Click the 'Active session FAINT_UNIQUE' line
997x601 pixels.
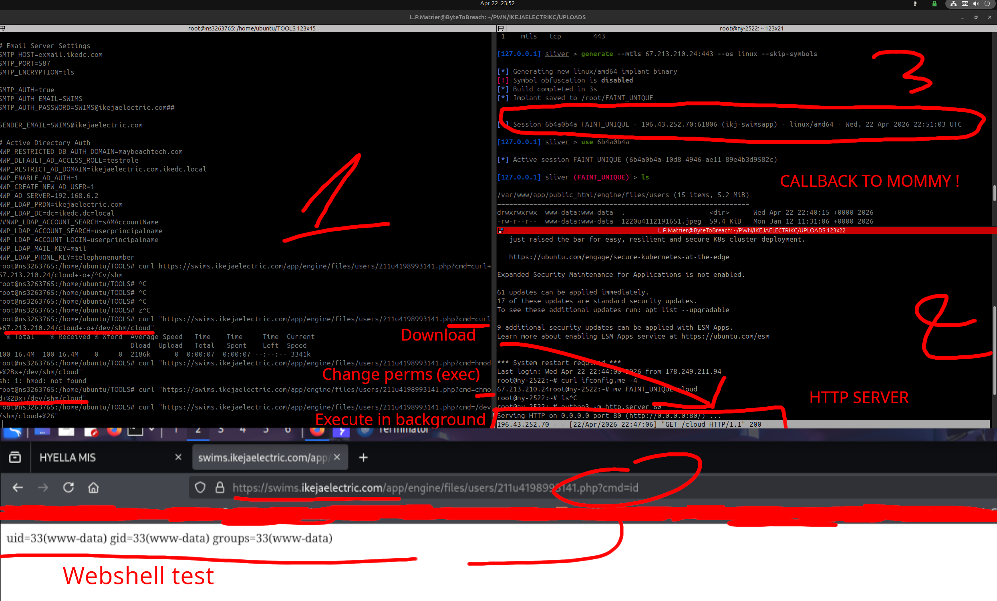pos(637,159)
